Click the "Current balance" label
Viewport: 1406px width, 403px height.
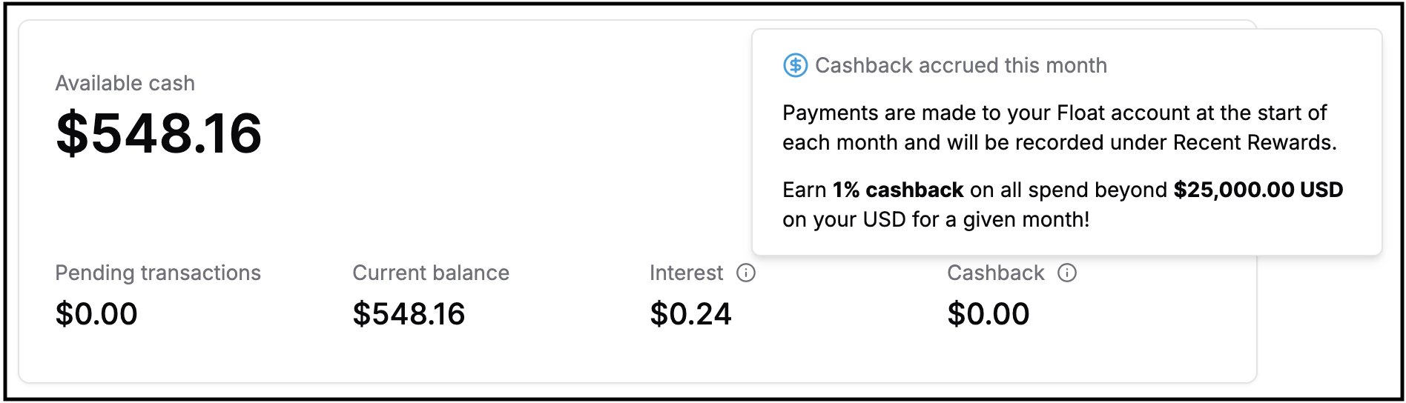(431, 273)
